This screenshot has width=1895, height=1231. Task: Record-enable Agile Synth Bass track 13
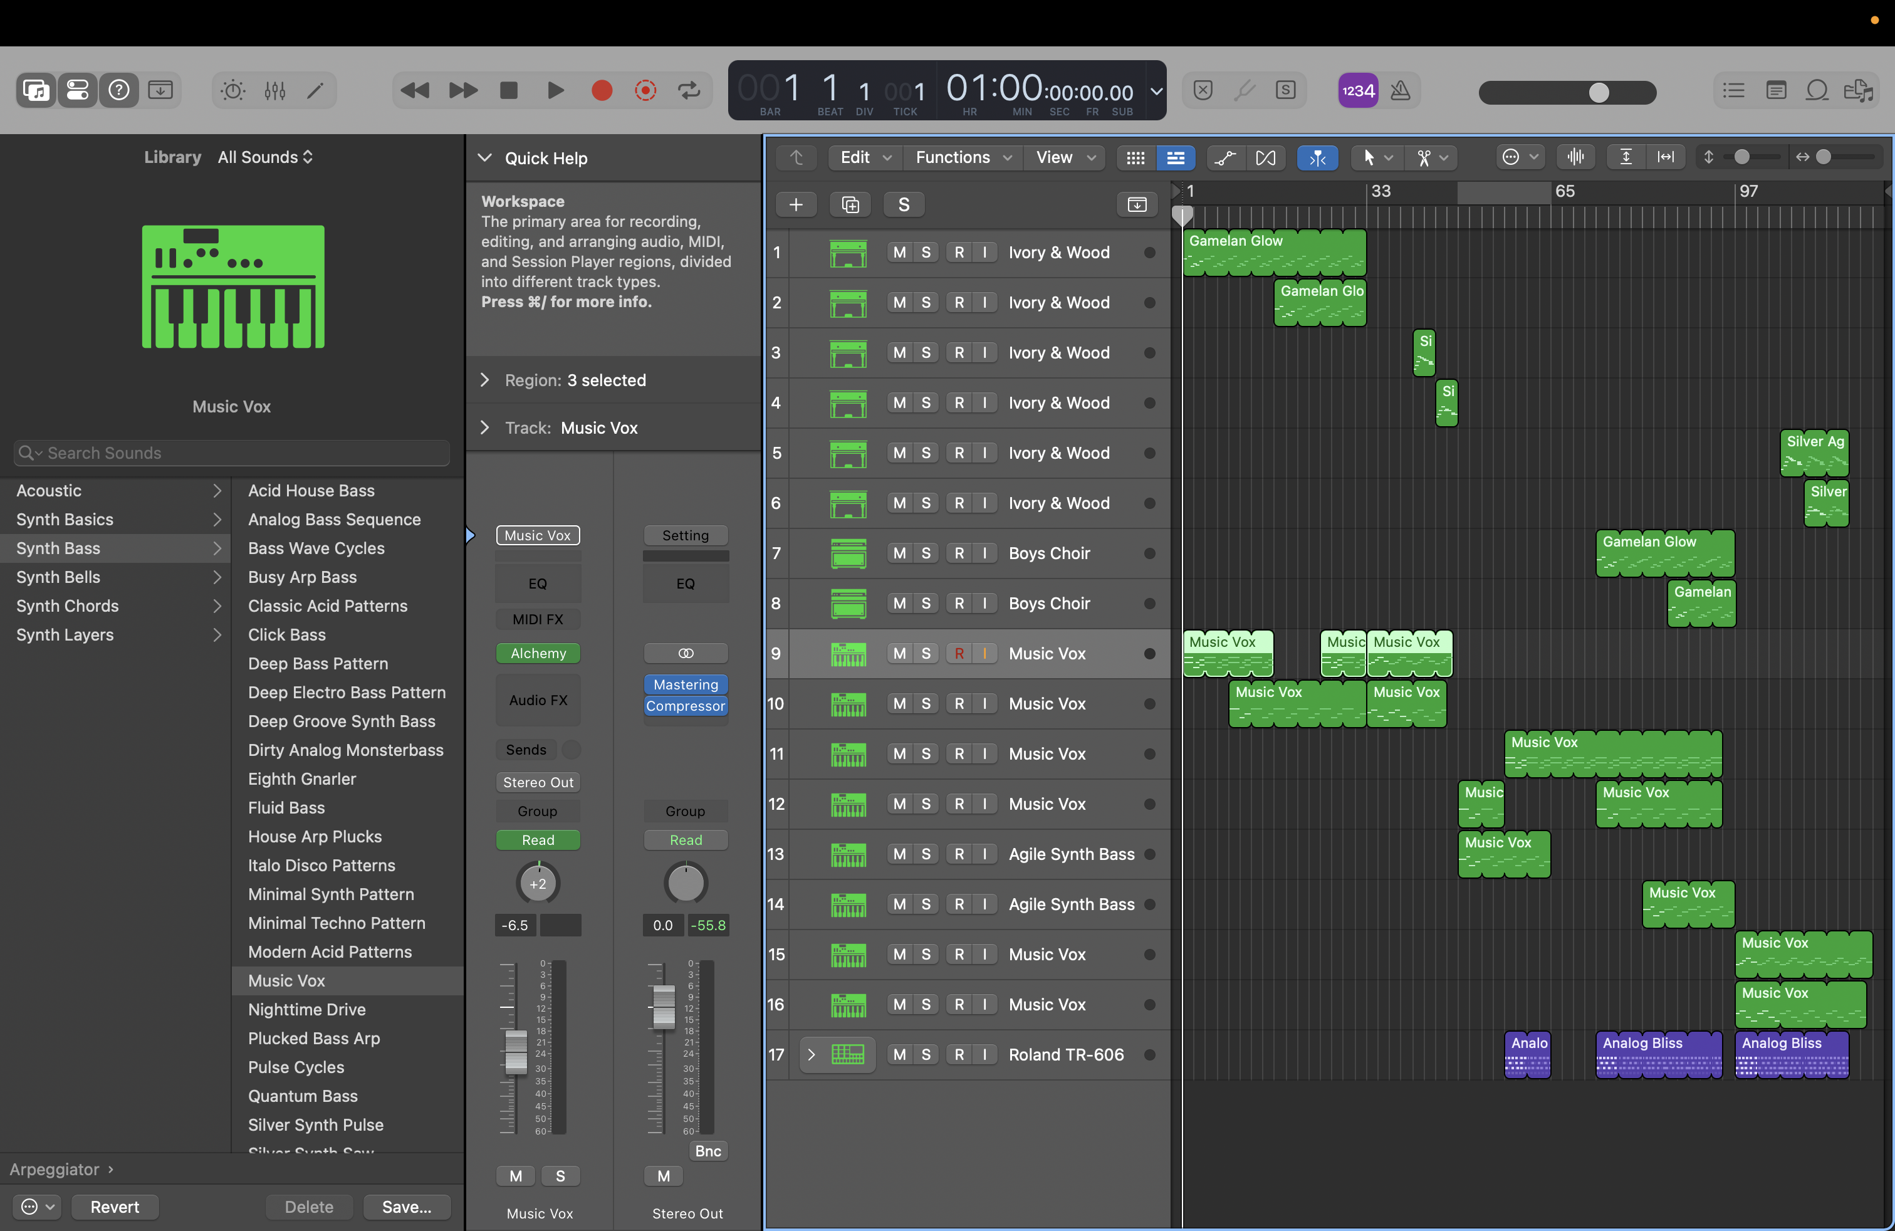(x=959, y=854)
